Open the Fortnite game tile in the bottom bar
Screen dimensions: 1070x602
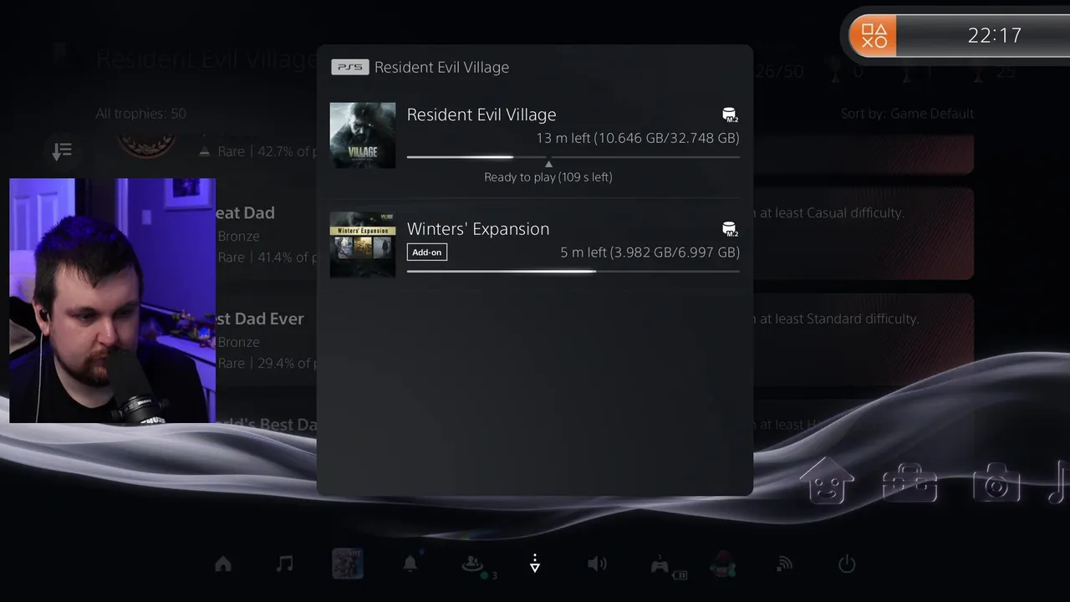click(348, 564)
